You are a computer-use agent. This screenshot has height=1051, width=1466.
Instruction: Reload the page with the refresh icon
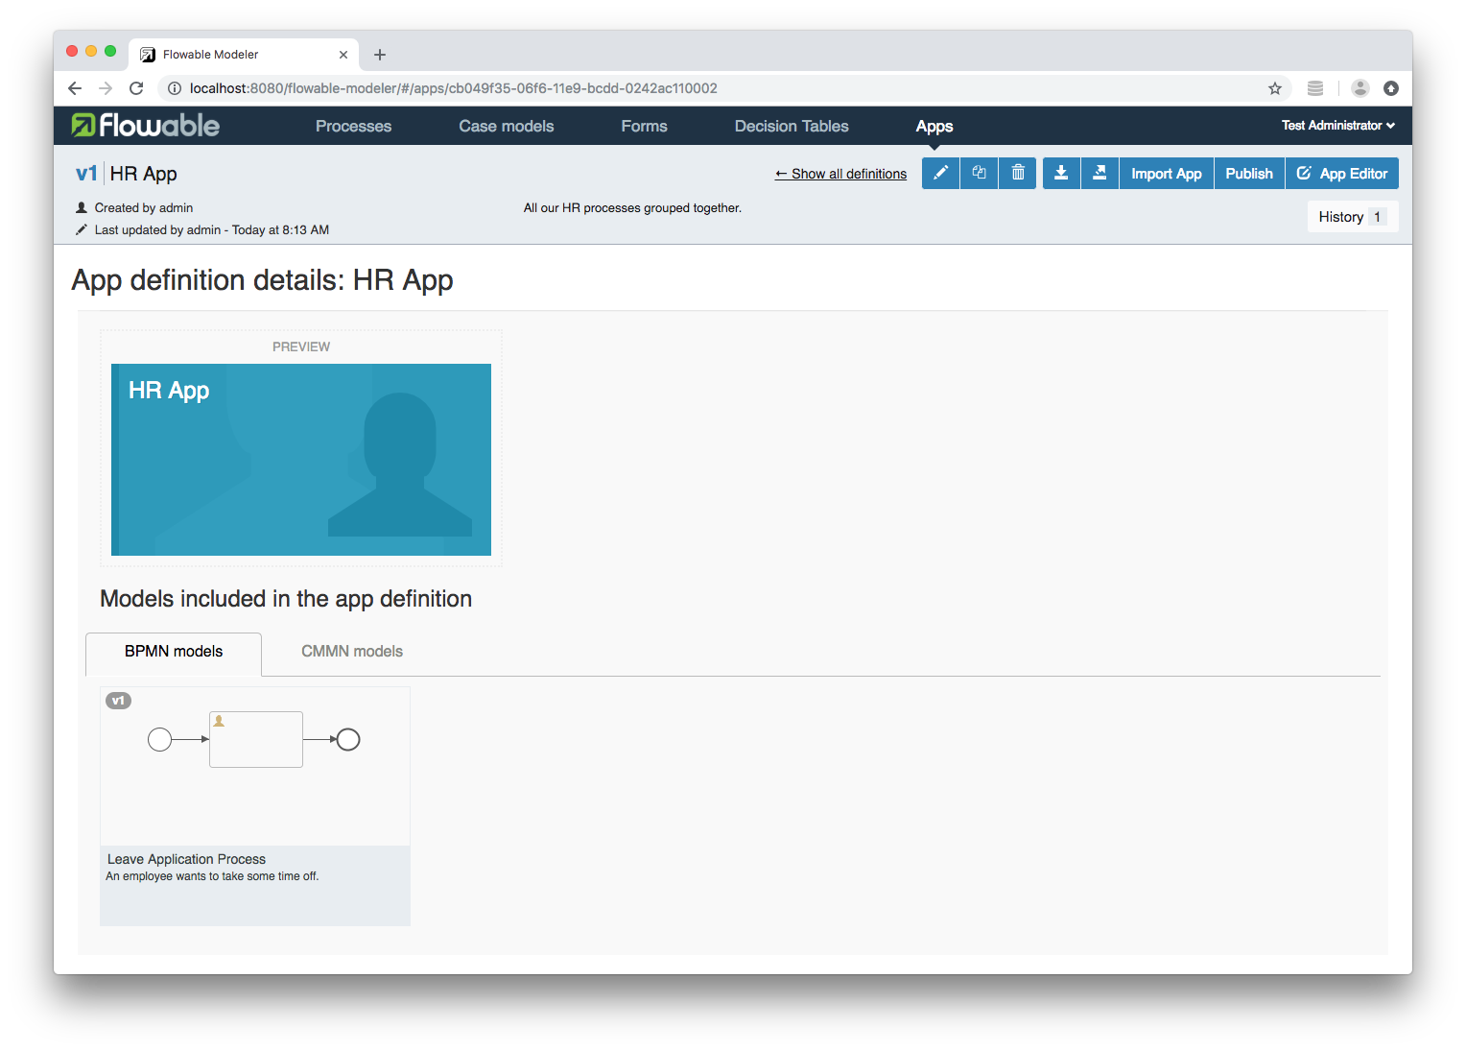136,88
